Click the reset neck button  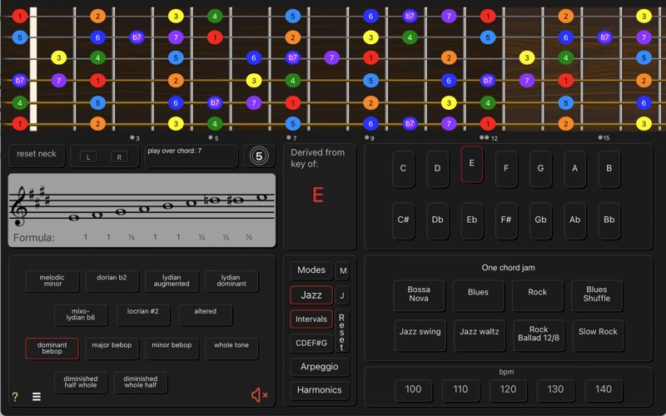click(36, 154)
